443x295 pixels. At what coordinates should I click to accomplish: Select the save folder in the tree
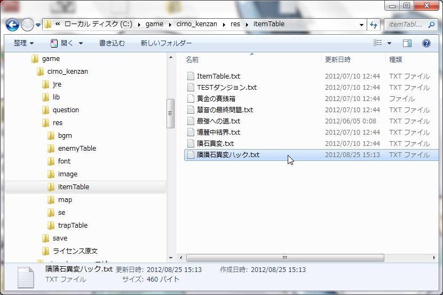[60, 238]
